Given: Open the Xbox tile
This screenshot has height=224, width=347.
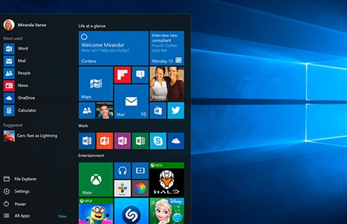Looking at the screenshot, I should (x=96, y=179).
